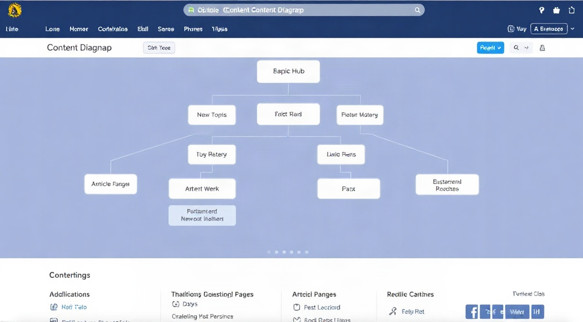Click the Contertings section heading

(x=70, y=275)
